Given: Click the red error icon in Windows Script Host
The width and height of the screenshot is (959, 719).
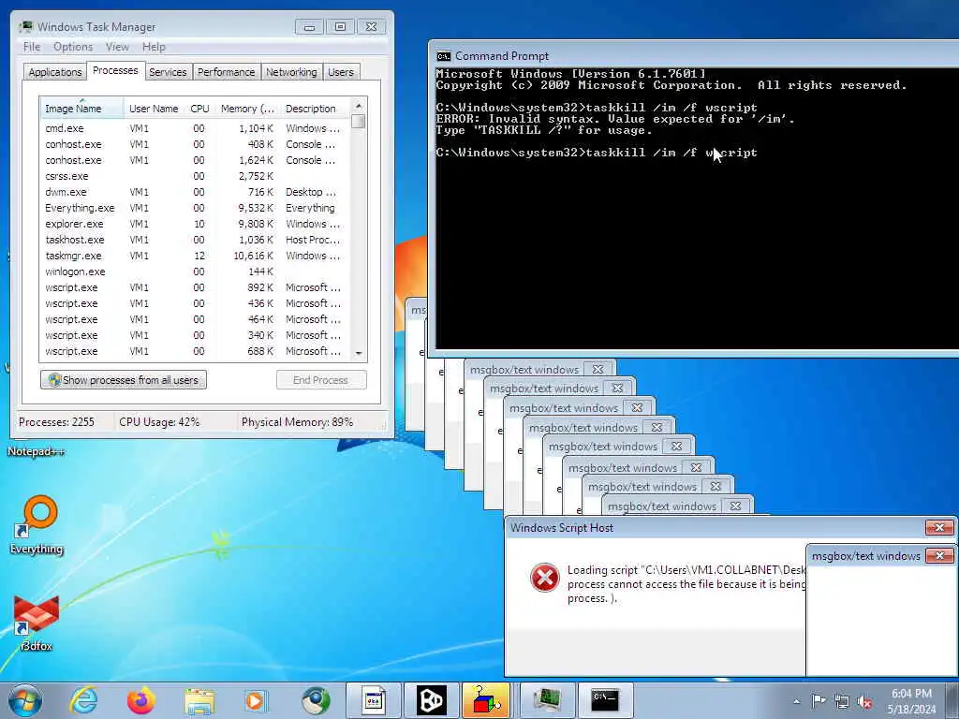Looking at the screenshot, I should (544, 578).
